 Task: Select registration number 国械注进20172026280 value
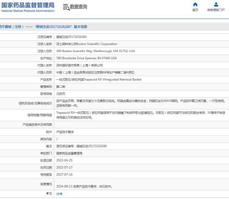(x=71, y=37)
